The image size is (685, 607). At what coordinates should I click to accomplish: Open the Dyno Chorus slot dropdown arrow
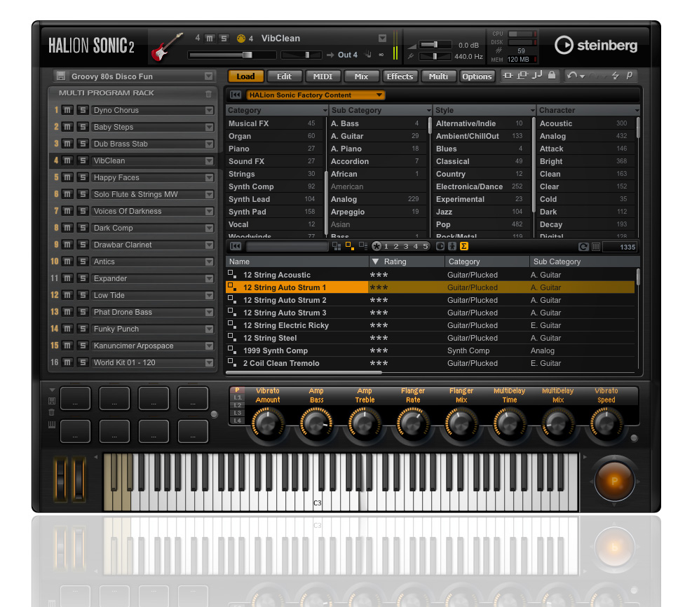[209, 111]
